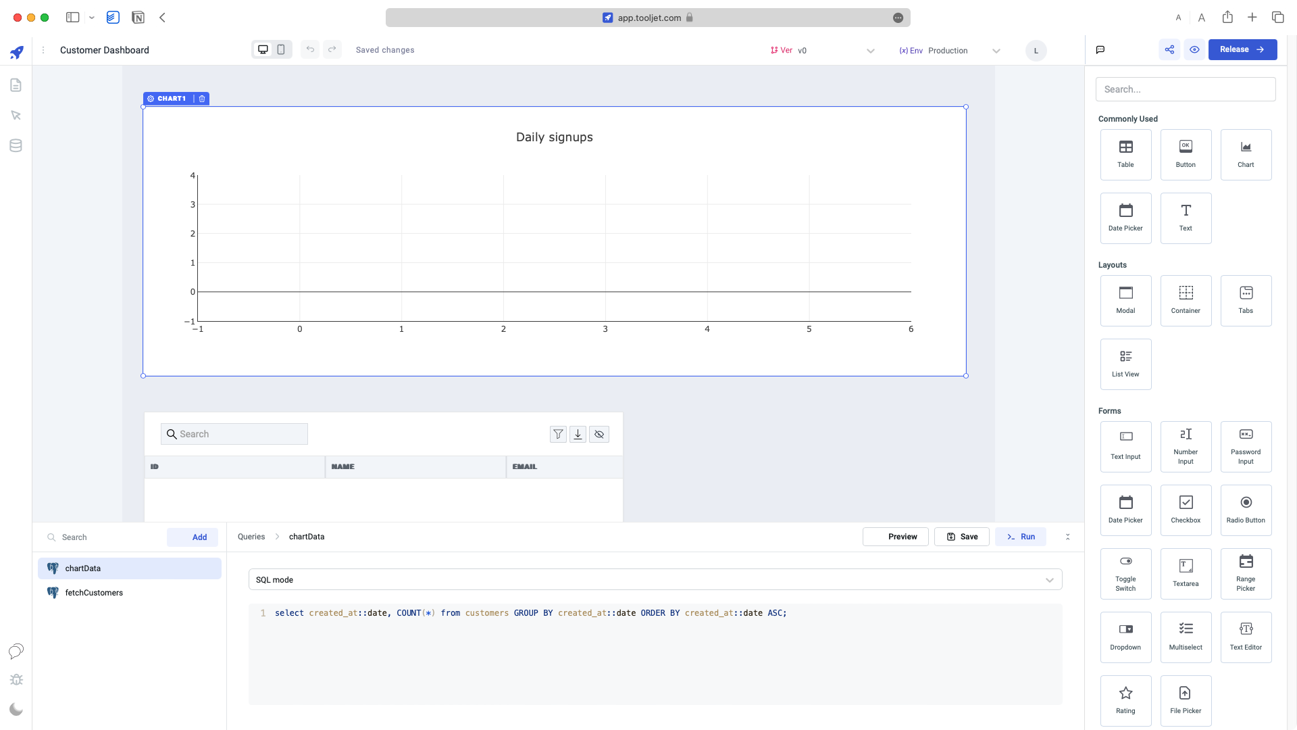Click the Modal layout icon

(x=1125, y=299)
